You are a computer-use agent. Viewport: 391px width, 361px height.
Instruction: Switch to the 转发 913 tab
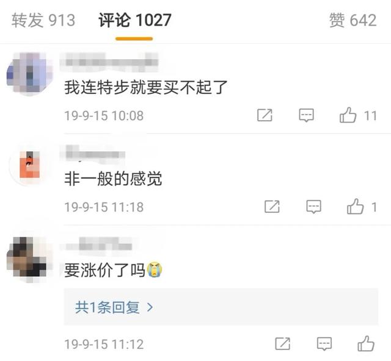(x=43, y=20)
